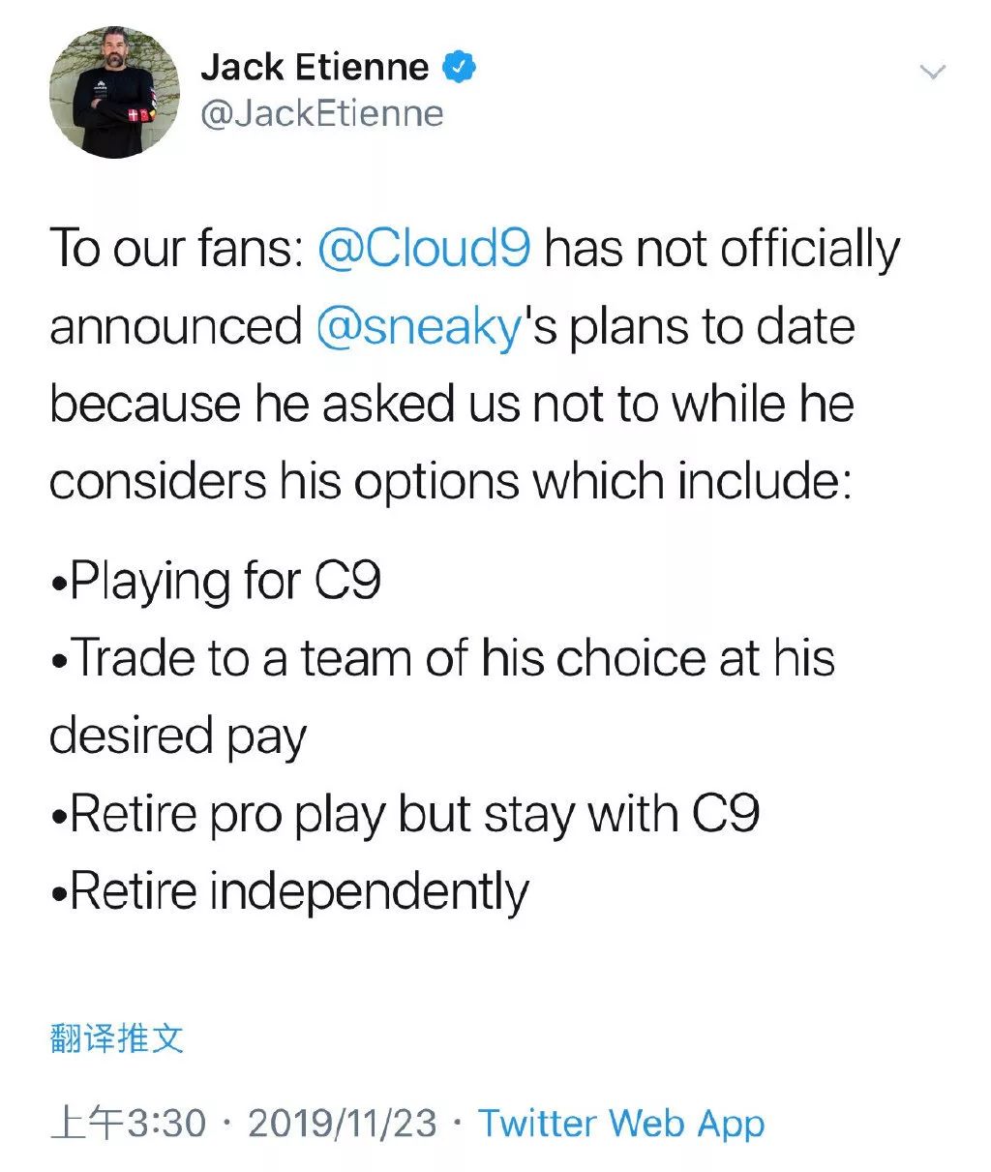Click the "To our fans:" opening text

point(176,249)
